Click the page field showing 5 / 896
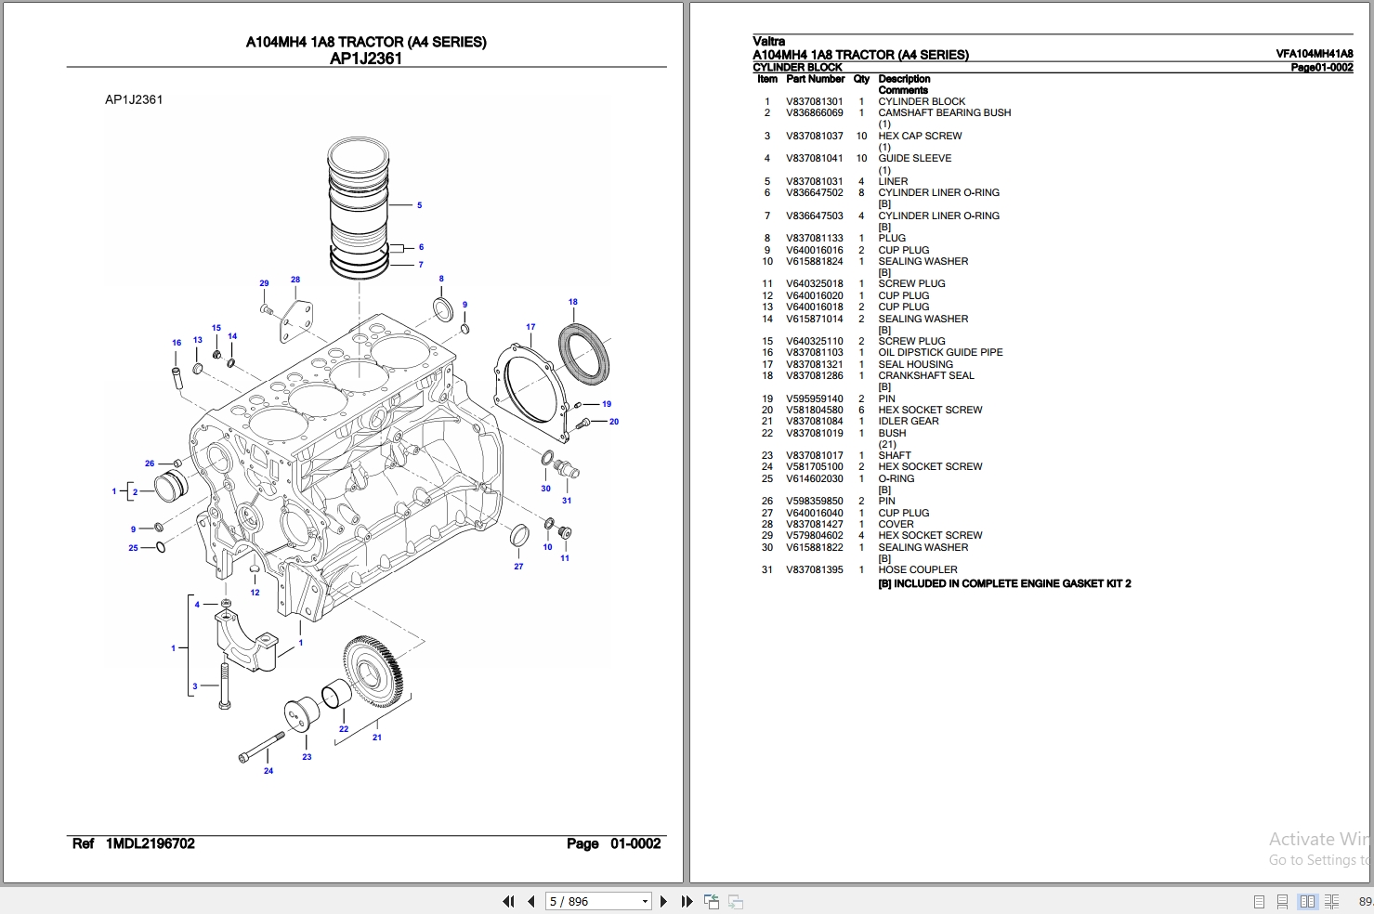This screenshot has width=1374, height=914. (x=585, y=901)
